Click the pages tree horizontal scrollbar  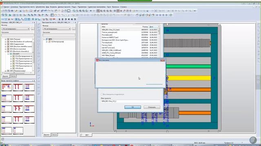pos(17,73)
